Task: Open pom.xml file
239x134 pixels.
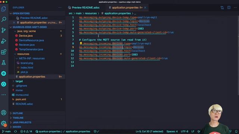Action: tap(21, 99)
